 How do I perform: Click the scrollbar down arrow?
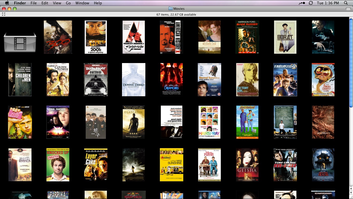click(x=351, y=193)
